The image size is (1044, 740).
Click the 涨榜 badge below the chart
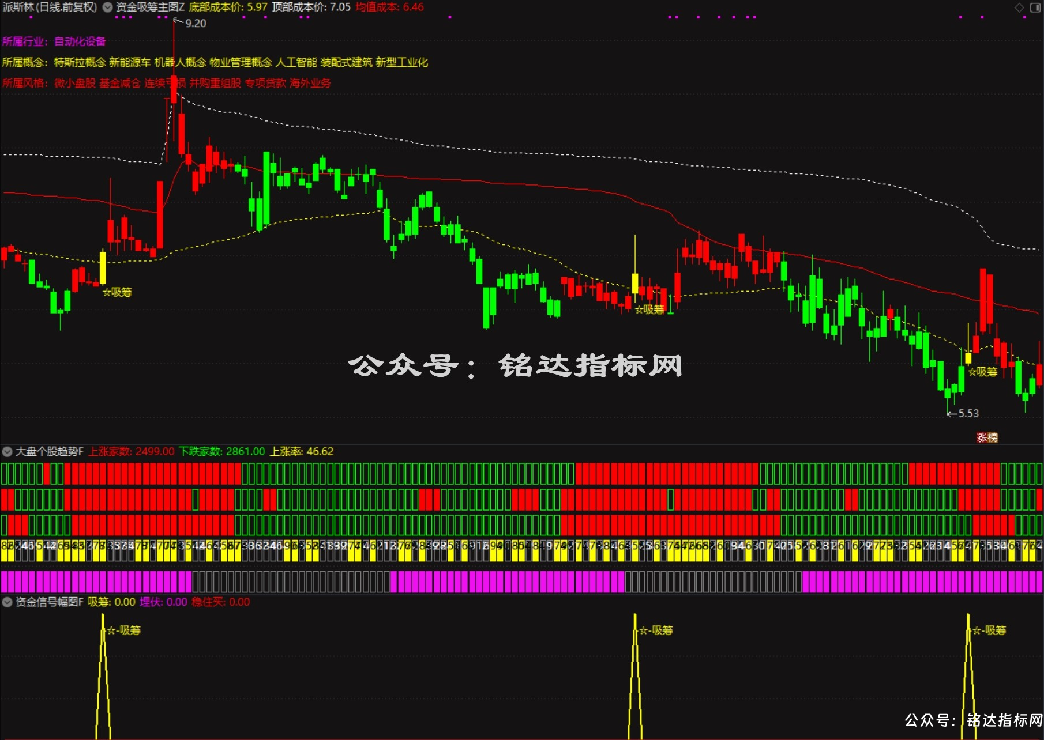(987, 437)
